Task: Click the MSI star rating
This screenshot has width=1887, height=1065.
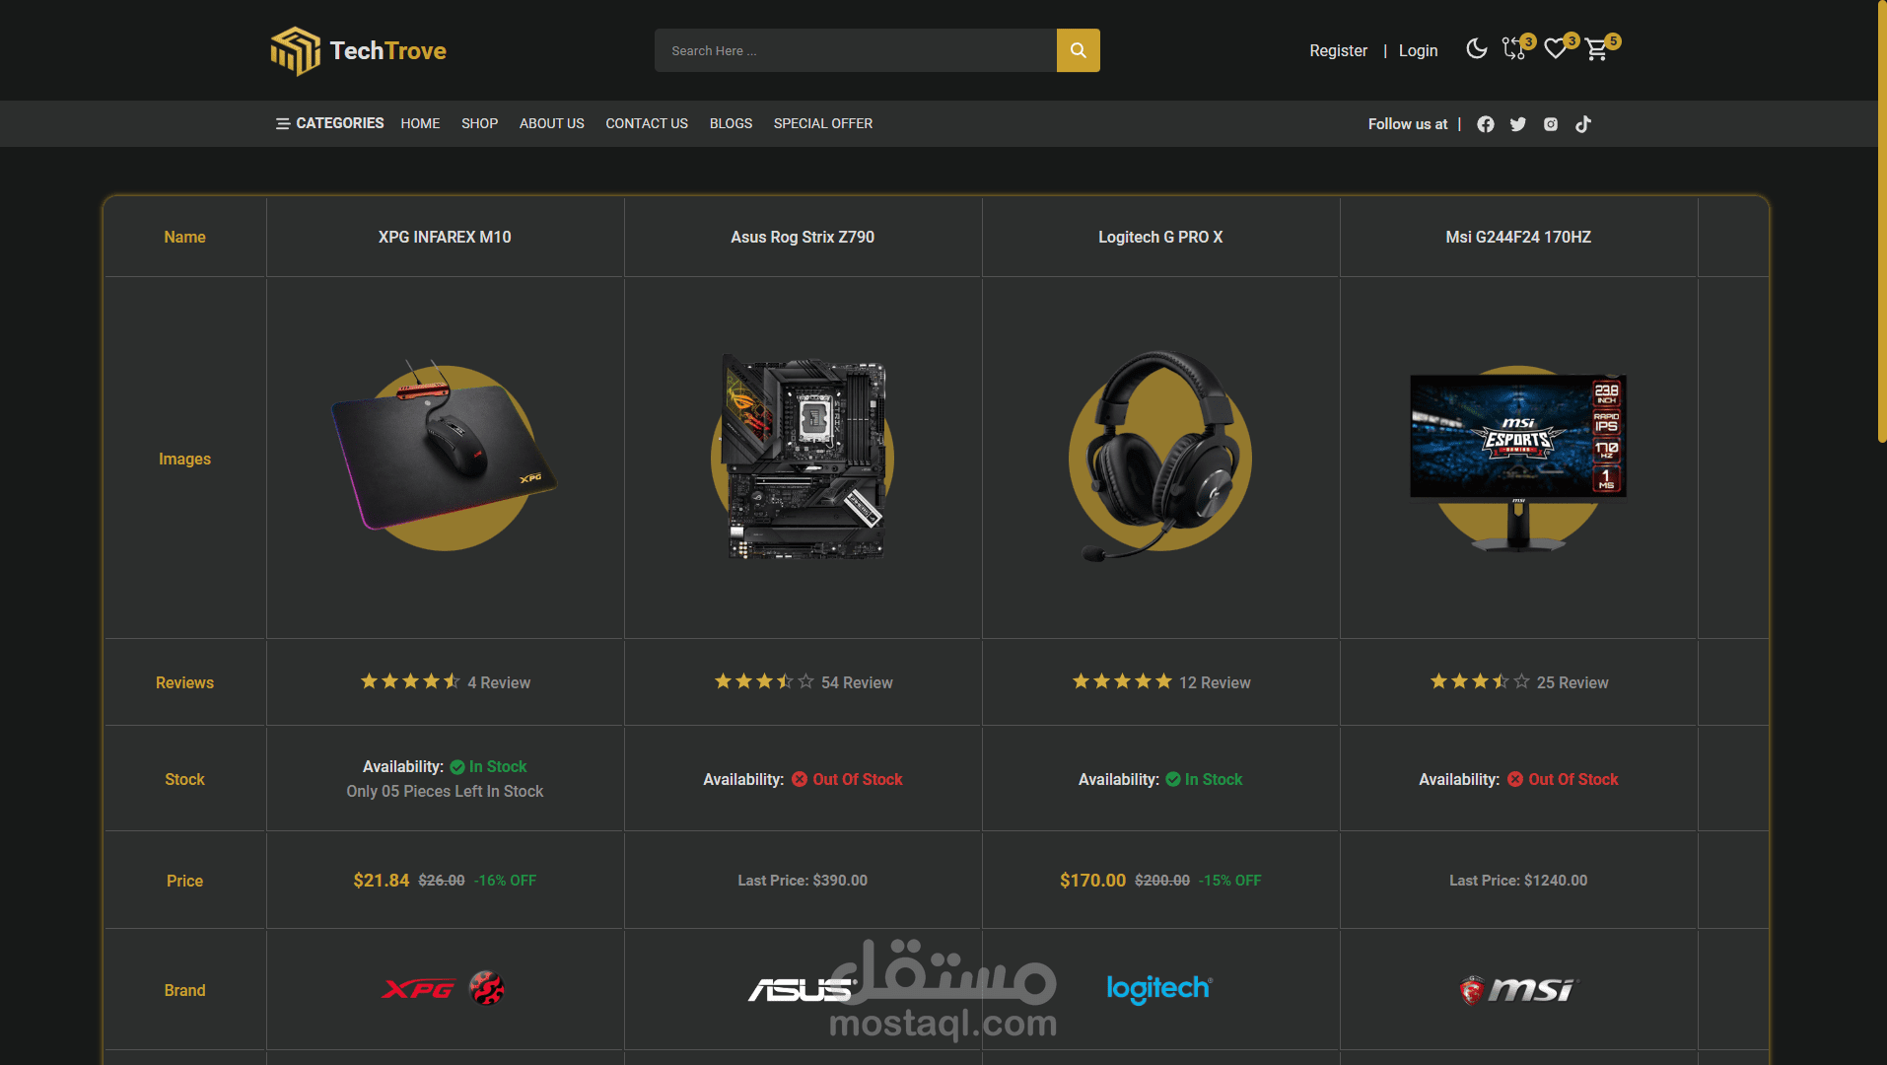Action: click(x=1480, y=681)
